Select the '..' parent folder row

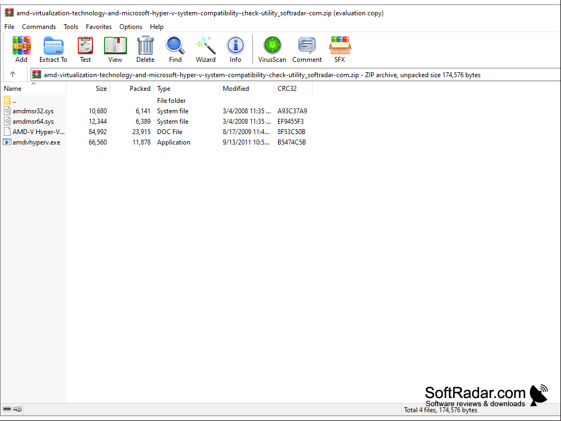click(157, 101)
